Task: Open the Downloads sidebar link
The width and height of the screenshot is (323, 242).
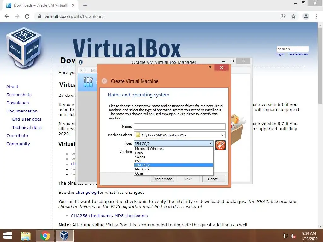Action: click(x=18, y=103)
